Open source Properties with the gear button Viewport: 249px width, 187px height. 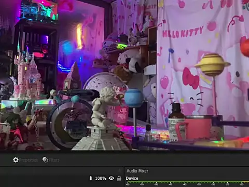(25, 160)
